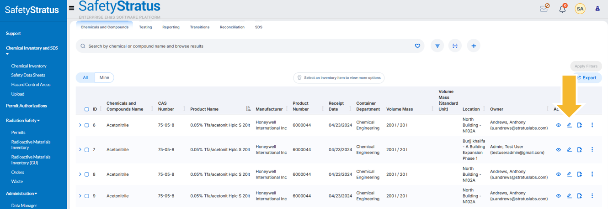Expand row ID 9 details chevron
The width and height of the screenshot is (608, 209).
(x=80, y=196)
